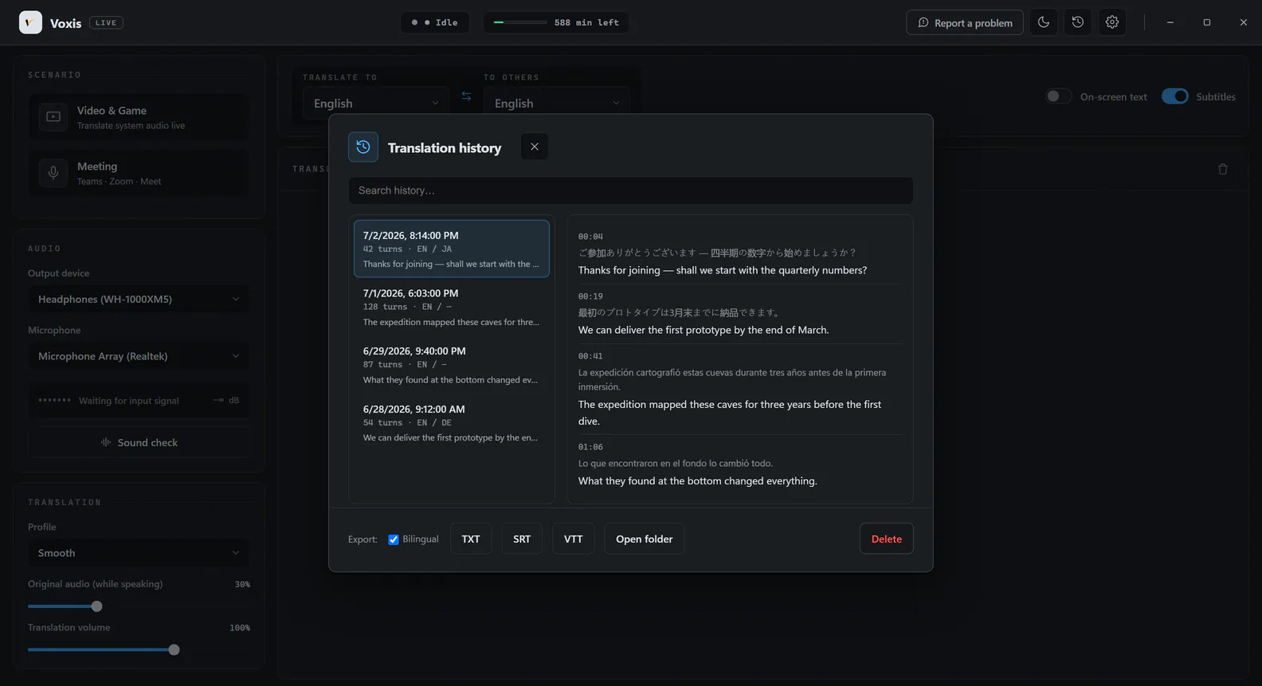This screenshot has height=686, width=1262.
Task: Click the 01:06 transcript timestamp
Action: coord(590,447)
